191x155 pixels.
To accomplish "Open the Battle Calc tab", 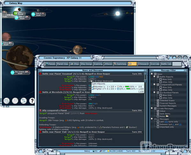I will 166,64.
